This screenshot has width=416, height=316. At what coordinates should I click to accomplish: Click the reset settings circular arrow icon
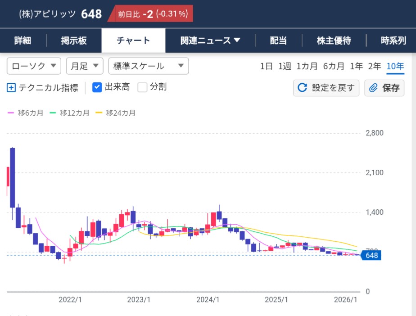303,88
